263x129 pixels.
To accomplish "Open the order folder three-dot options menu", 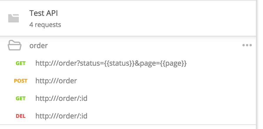I will point(247,45).
